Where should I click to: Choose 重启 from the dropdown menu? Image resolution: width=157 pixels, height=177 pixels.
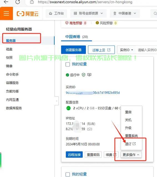[128, 112]
